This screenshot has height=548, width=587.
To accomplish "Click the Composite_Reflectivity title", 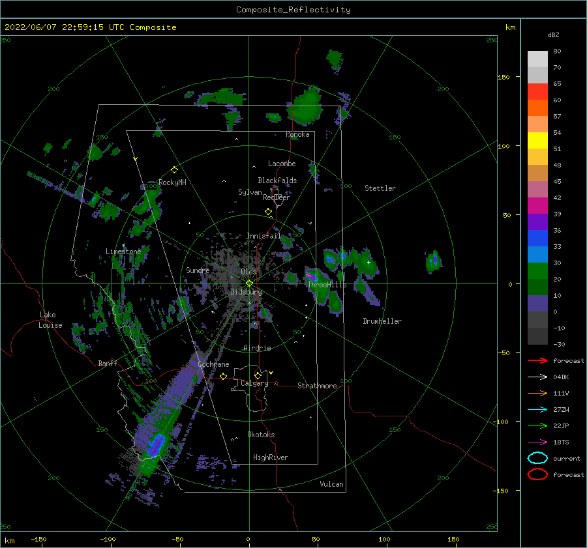I will pos(293,10).
